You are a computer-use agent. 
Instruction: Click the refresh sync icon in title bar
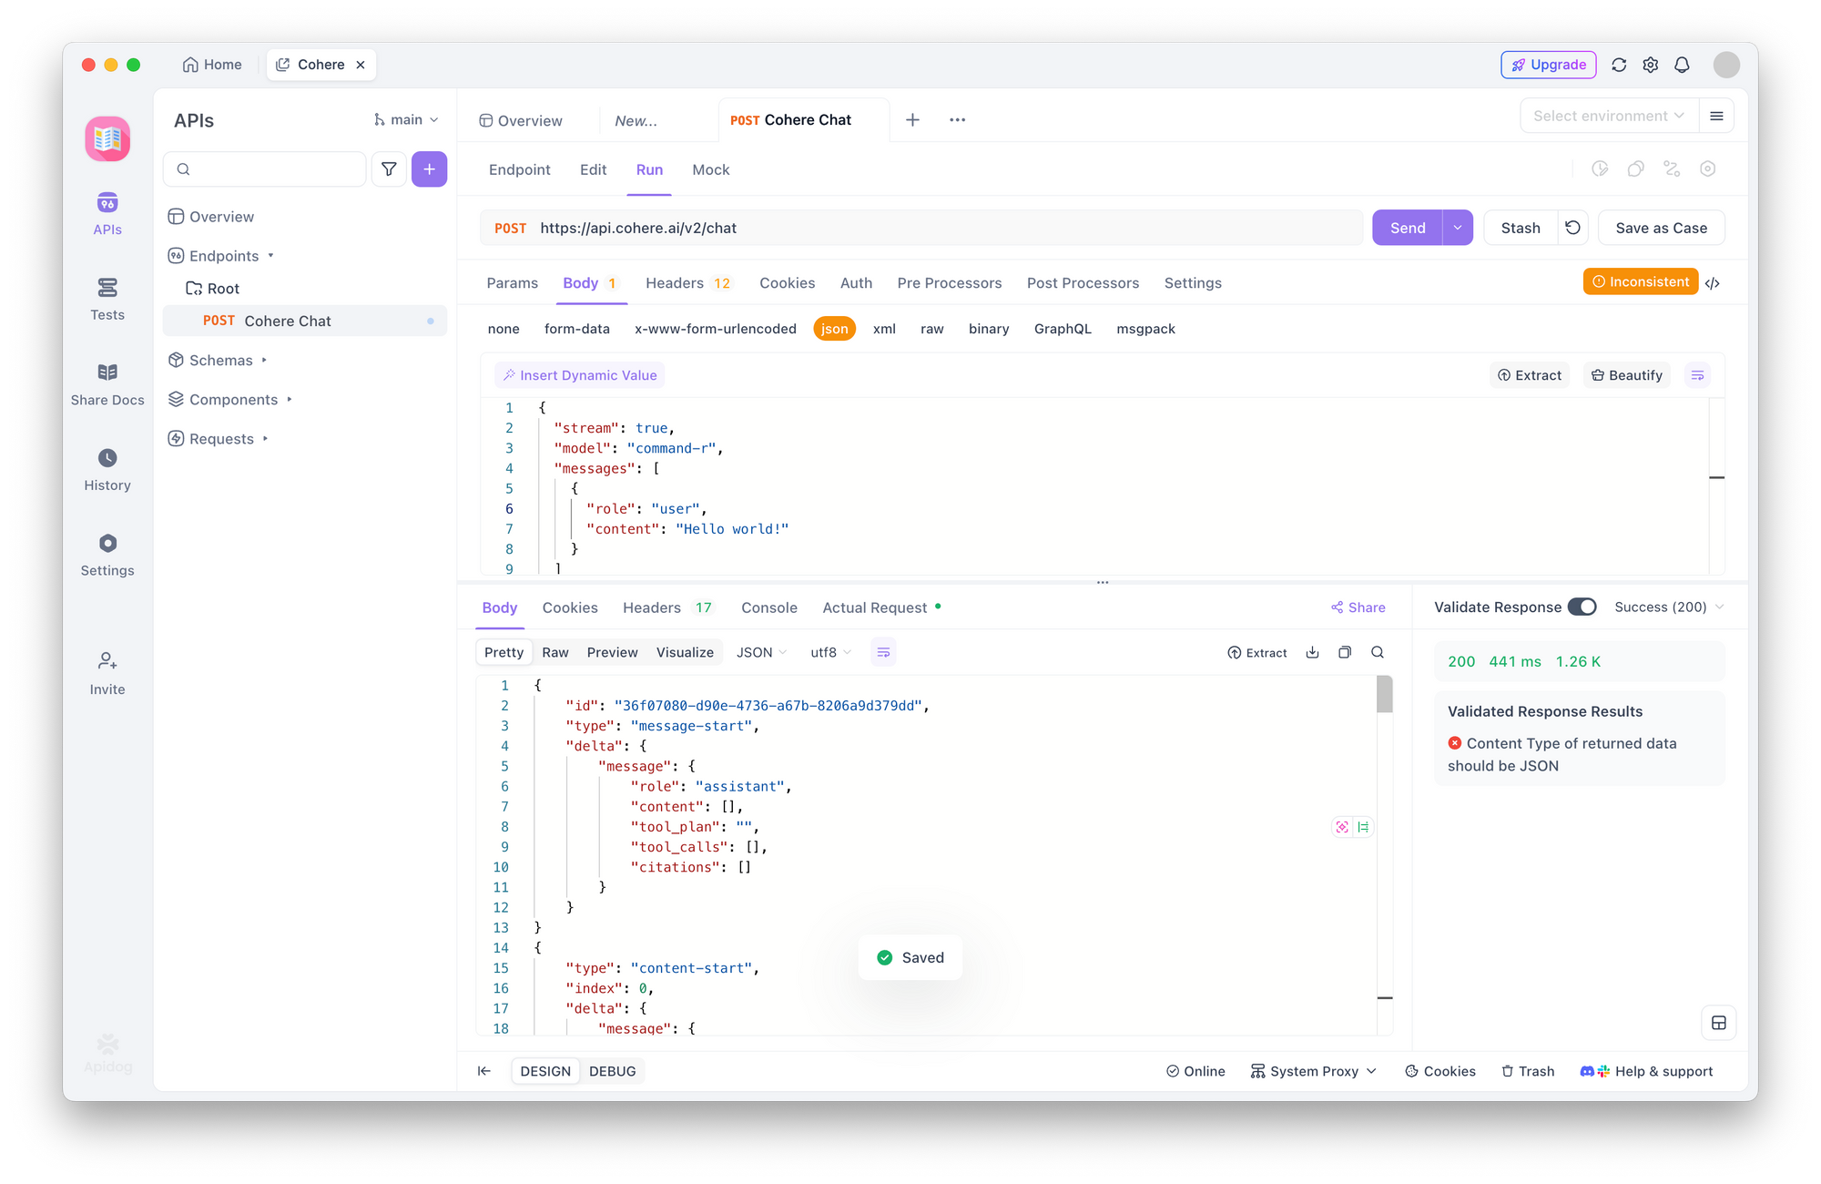click(1619, 65)
